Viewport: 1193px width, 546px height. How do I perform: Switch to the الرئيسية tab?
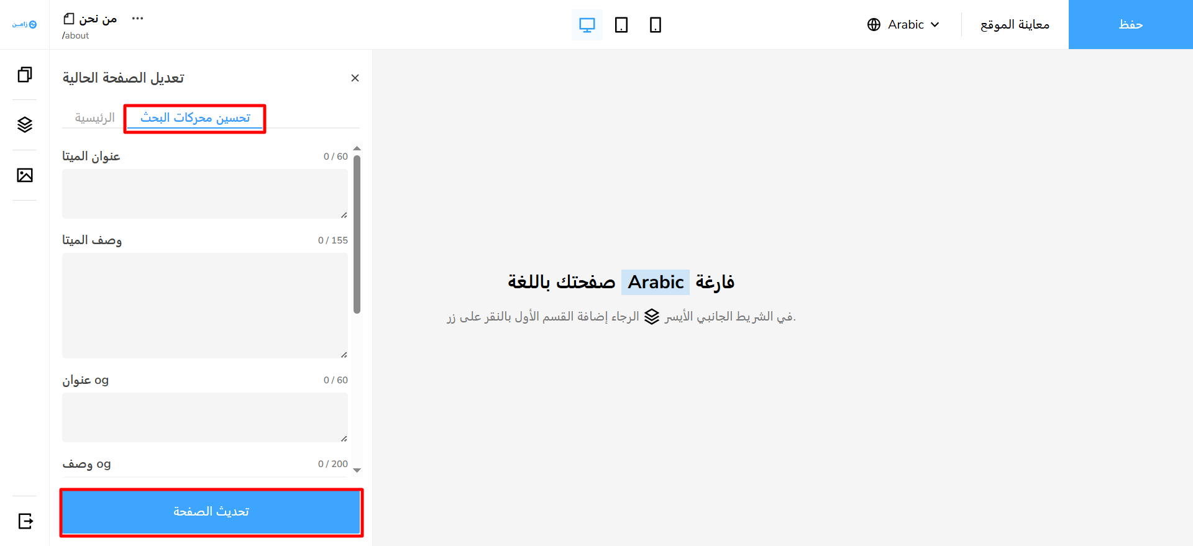click(94, 117)
